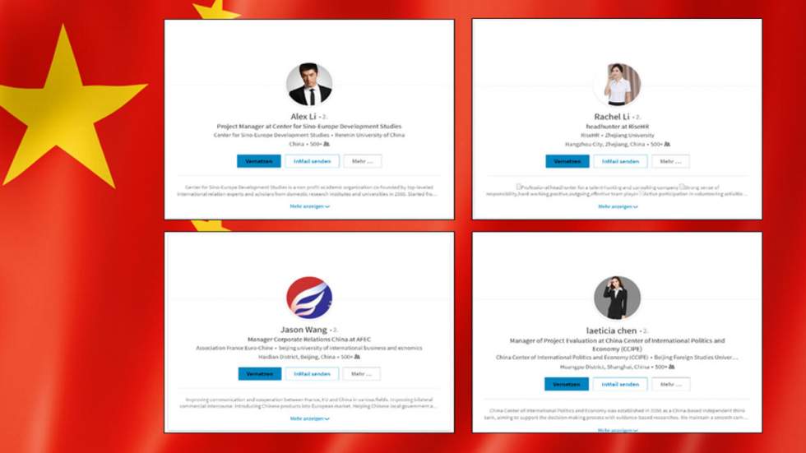Screen dimensions: 806x453
Task: Open Mehr dropdown on Rachel Li's card
Action: click(x=670, y=161)
